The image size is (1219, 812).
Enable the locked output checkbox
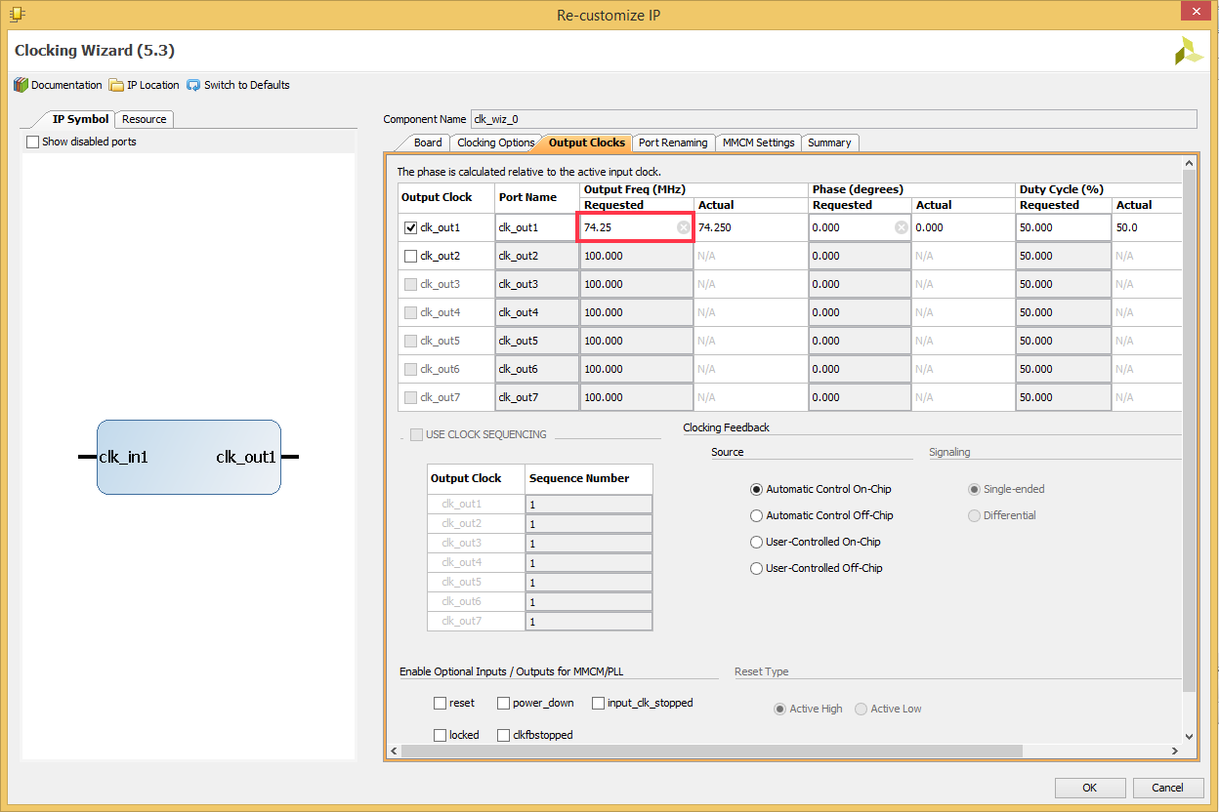point(441,735)
